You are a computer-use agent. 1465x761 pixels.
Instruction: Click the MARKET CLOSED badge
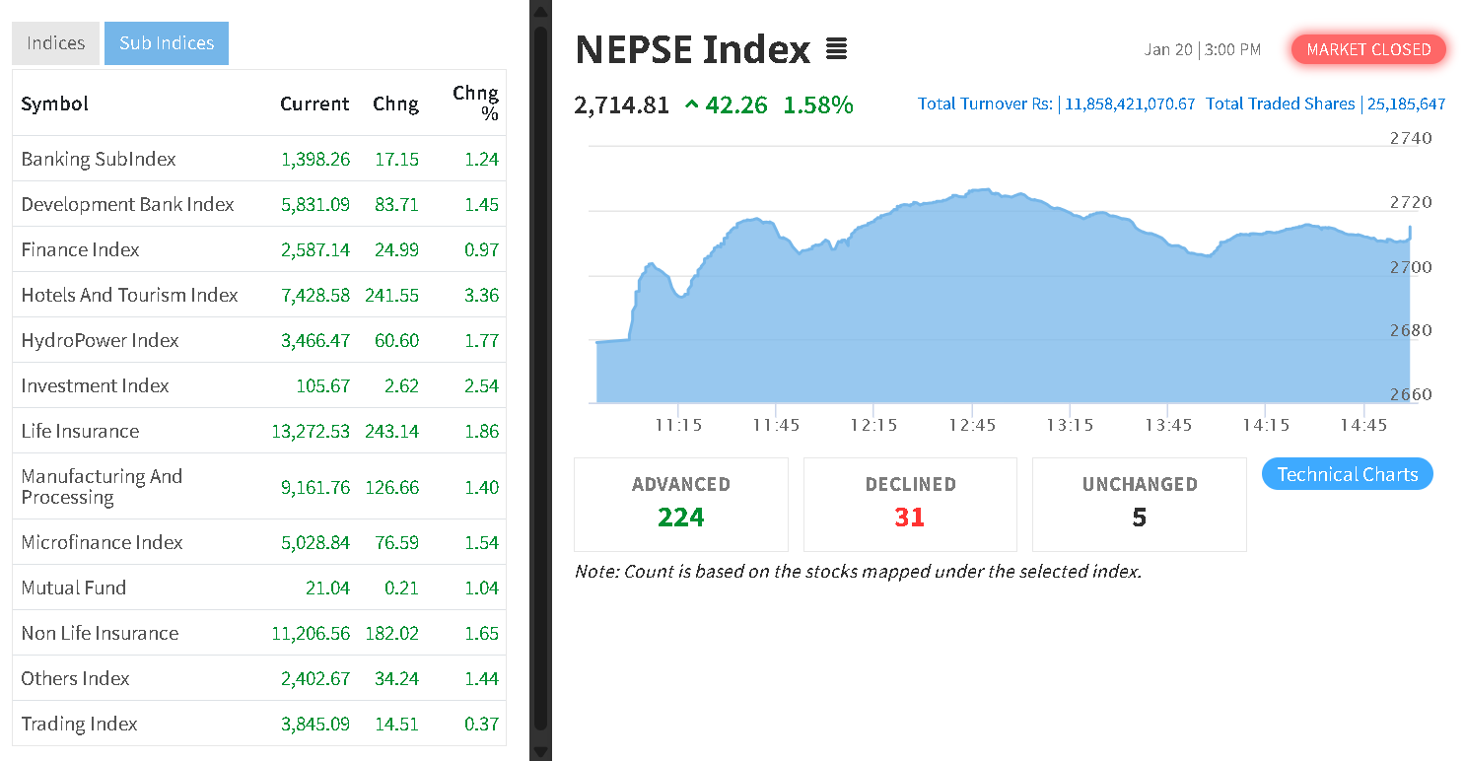(1368, 49)
